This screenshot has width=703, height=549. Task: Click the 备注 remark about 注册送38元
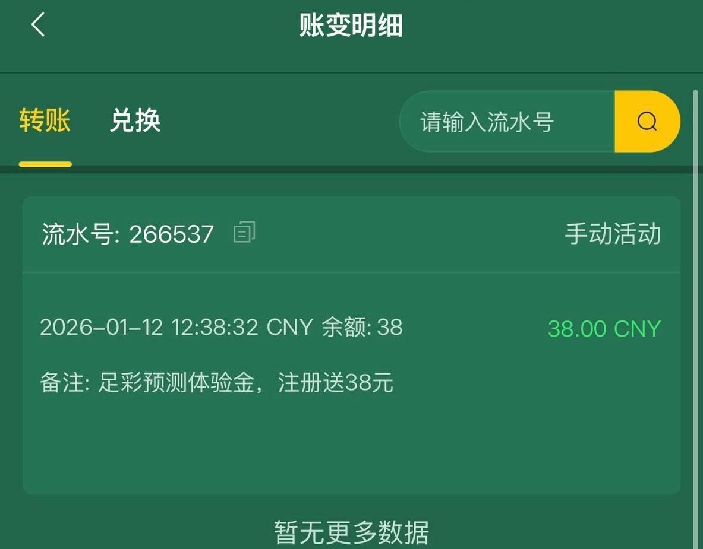216,382
